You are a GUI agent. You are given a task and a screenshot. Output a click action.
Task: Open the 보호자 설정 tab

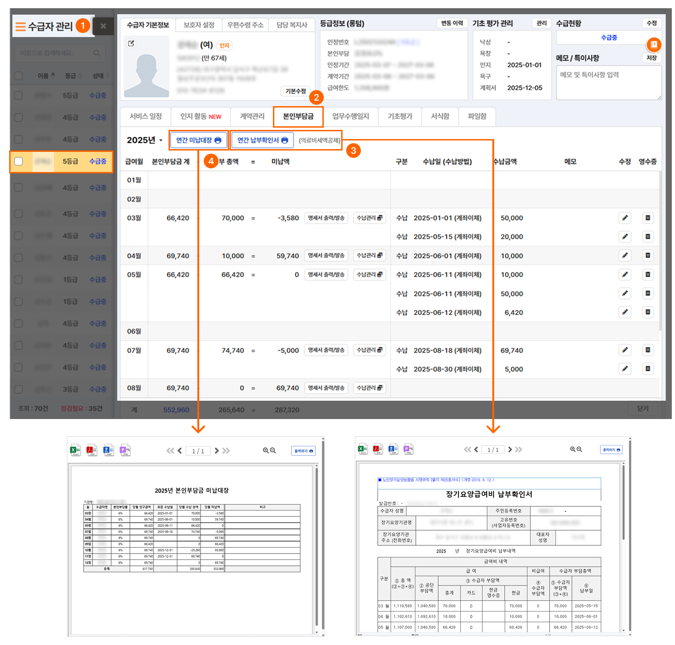point(199,25)
